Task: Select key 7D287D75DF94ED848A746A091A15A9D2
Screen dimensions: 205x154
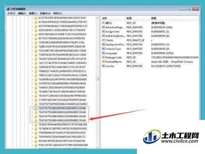Action: [x=63, y=104]
